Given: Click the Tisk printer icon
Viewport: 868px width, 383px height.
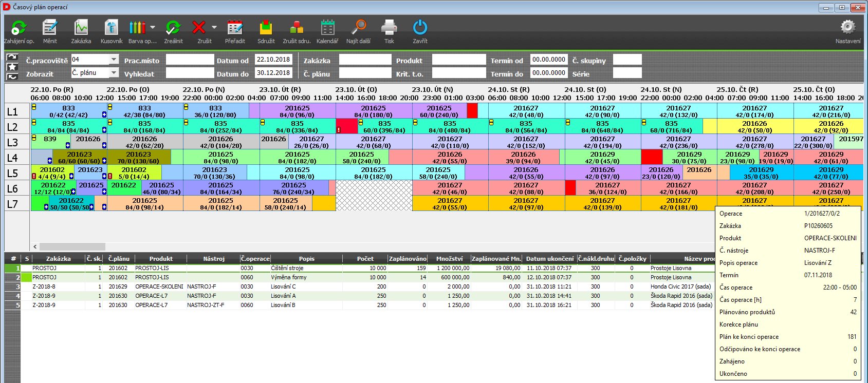Looking at the screenshot, I should (389, 28).
